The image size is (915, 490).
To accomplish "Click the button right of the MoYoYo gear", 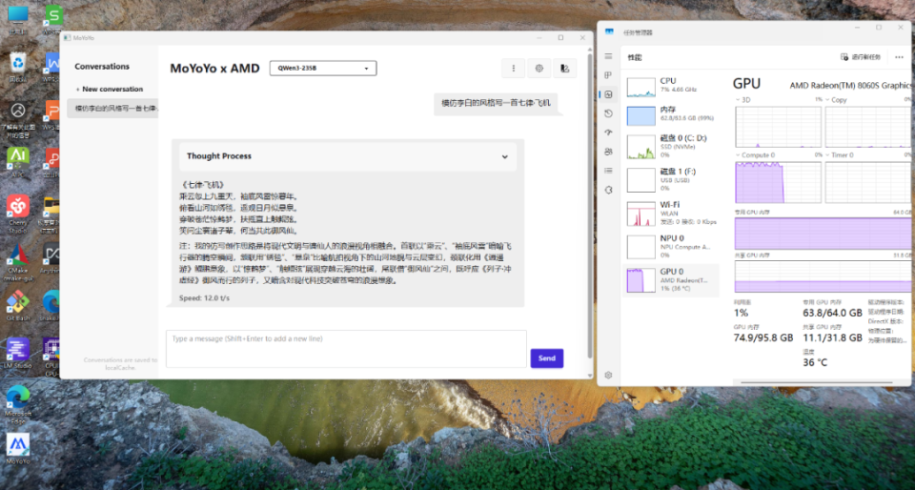I will pos(564,69).
